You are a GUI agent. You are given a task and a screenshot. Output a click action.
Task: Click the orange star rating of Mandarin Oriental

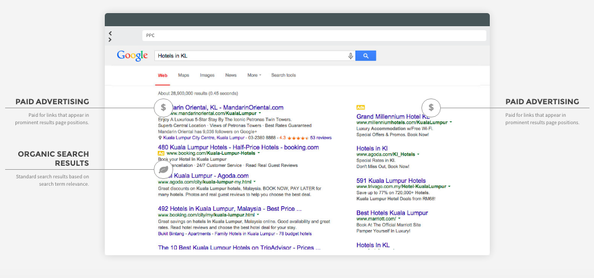point(298,137)
